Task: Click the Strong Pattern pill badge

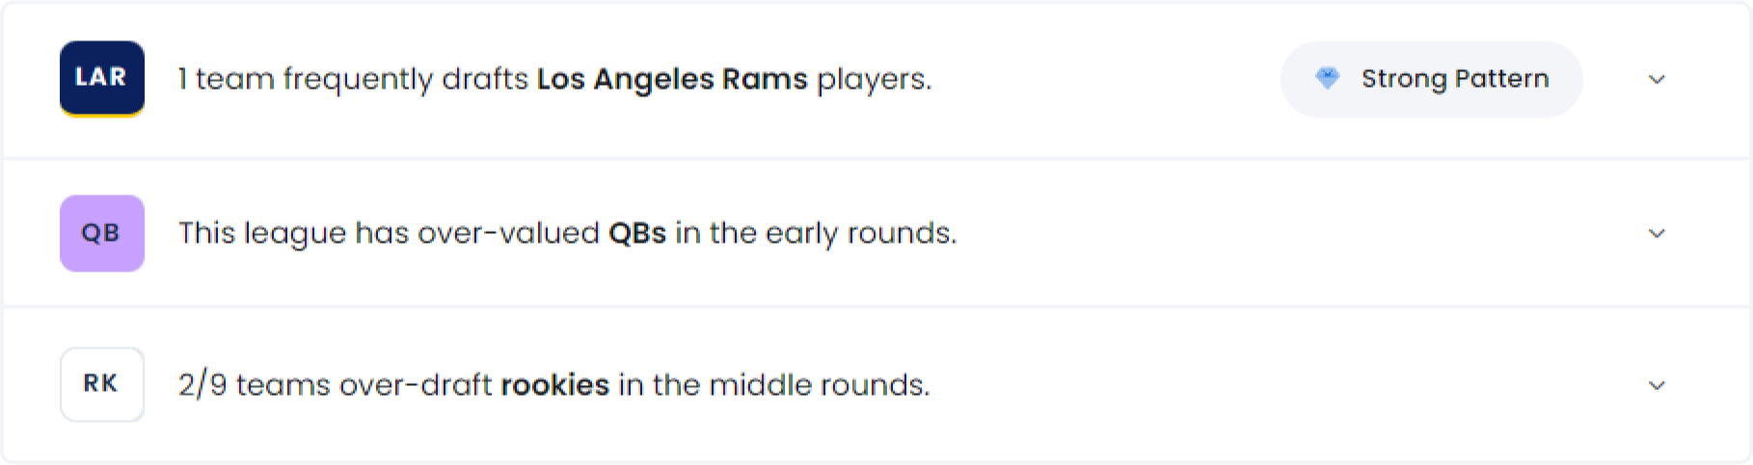Action: 1431,79
